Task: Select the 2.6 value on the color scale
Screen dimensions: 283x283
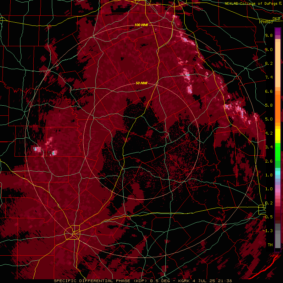Action: coord(269,161)
